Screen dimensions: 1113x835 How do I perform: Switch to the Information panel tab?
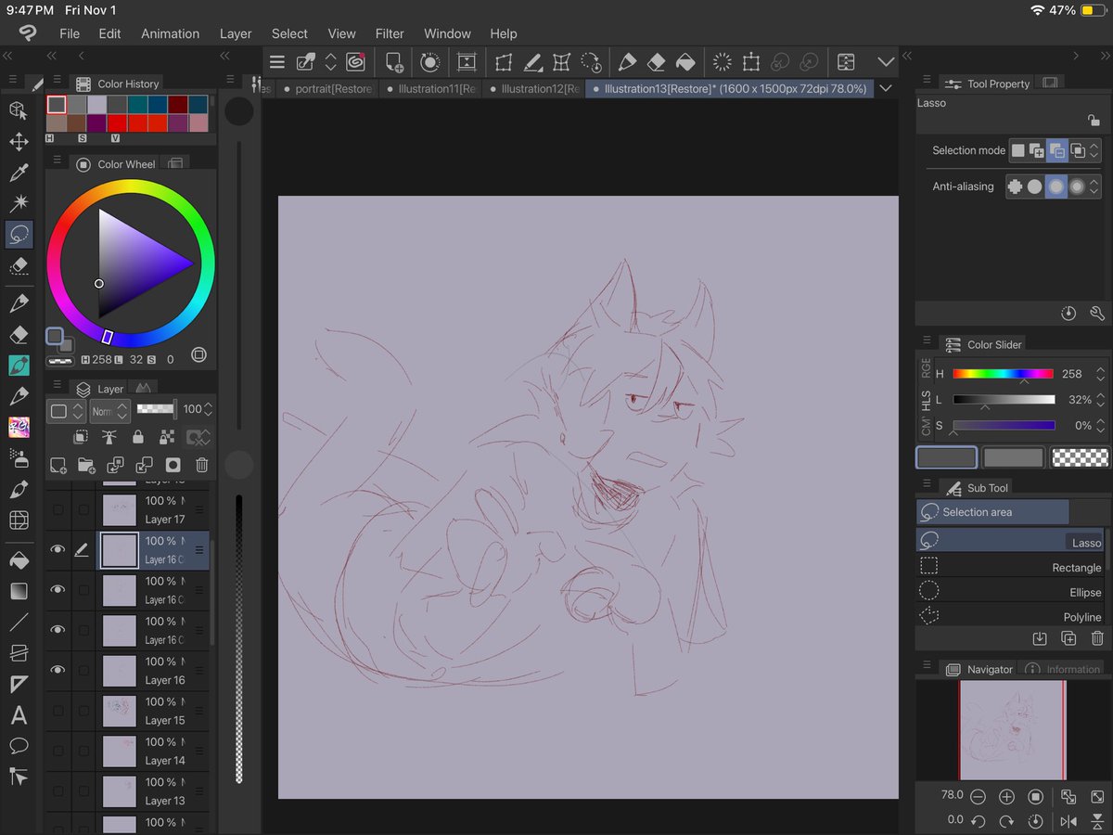(x=1063, y=669)
